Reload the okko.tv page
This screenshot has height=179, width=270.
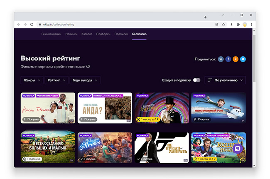click(32, 25)
